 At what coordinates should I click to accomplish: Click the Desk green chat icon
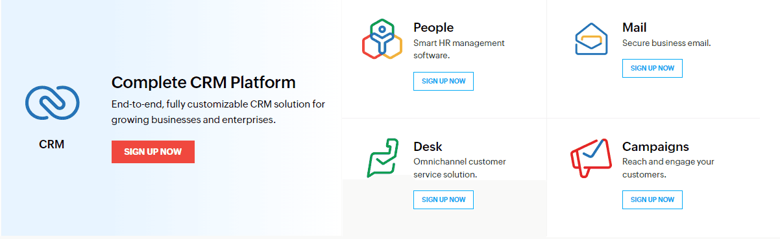382,157
